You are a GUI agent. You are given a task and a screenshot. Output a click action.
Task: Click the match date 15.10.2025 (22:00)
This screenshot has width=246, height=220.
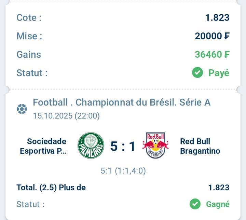(66, 116)
